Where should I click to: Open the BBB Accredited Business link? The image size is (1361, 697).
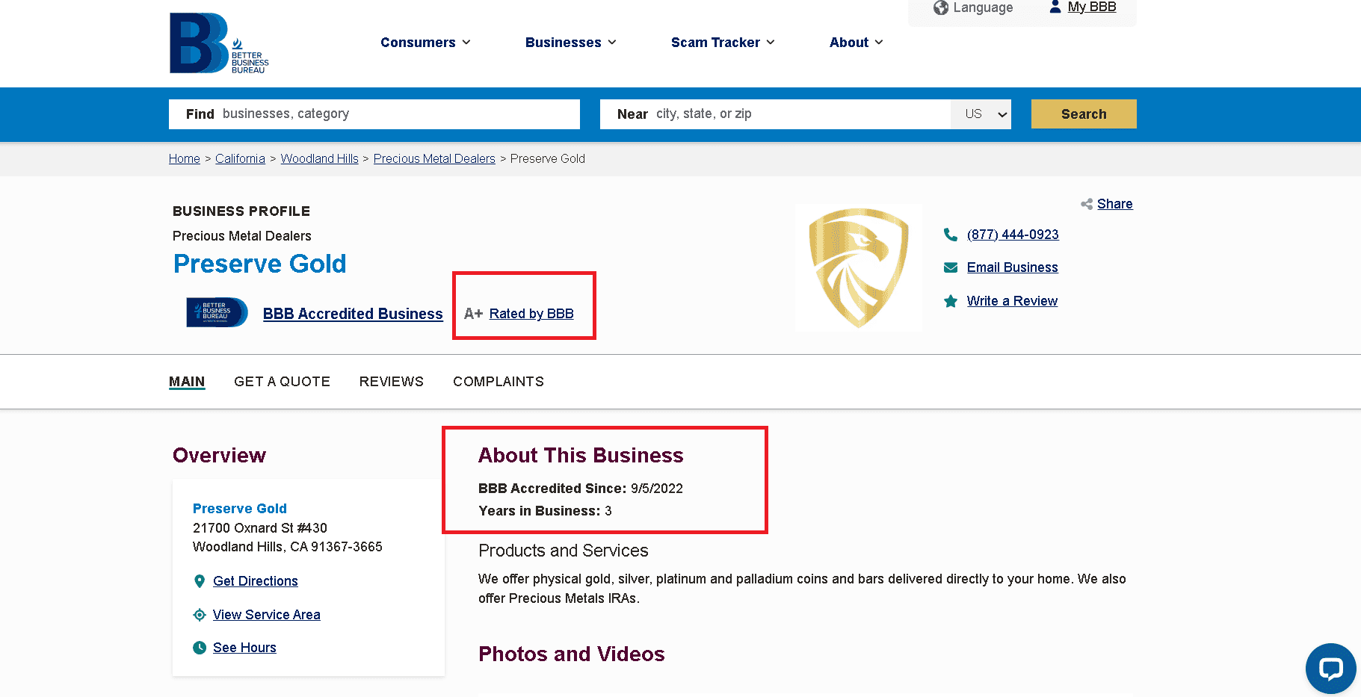(x=353, y=314)
